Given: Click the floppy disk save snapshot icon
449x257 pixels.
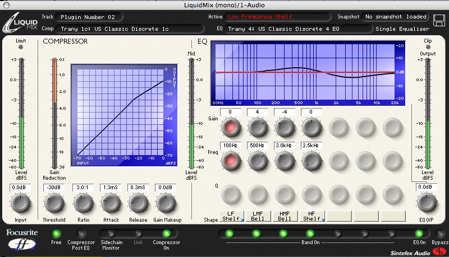Looking at the screenshot, I should coord(439,21).
